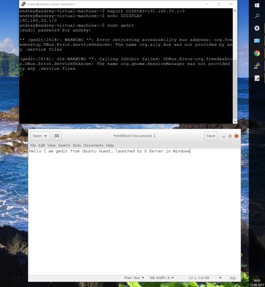
Task: Launch the Xming display icon in the taskbar
Action: [x=257, y=41]
